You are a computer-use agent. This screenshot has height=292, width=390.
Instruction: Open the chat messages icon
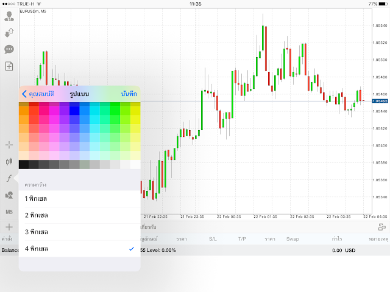9,49
